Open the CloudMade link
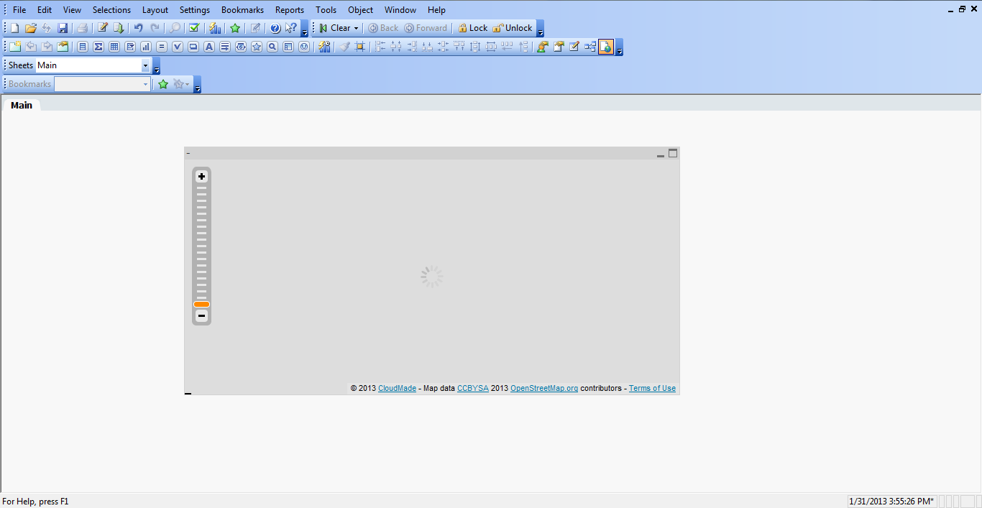The width and height of the screenshot is (982, 508). (397, 388)
